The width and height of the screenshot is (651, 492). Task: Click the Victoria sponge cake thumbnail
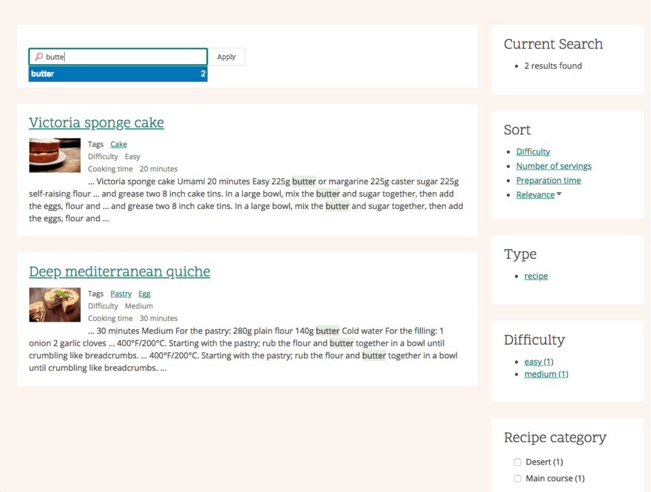55,155
